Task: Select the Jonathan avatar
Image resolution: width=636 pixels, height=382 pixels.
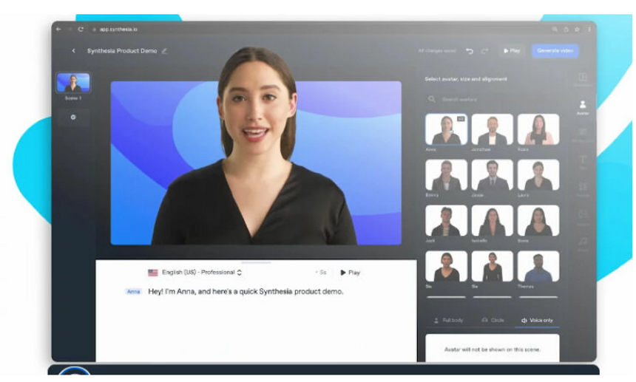Action: click(492, 129)
